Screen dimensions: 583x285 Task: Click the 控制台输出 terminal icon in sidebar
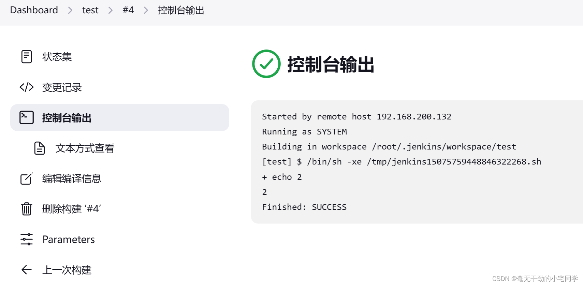(x=26, y=117)
